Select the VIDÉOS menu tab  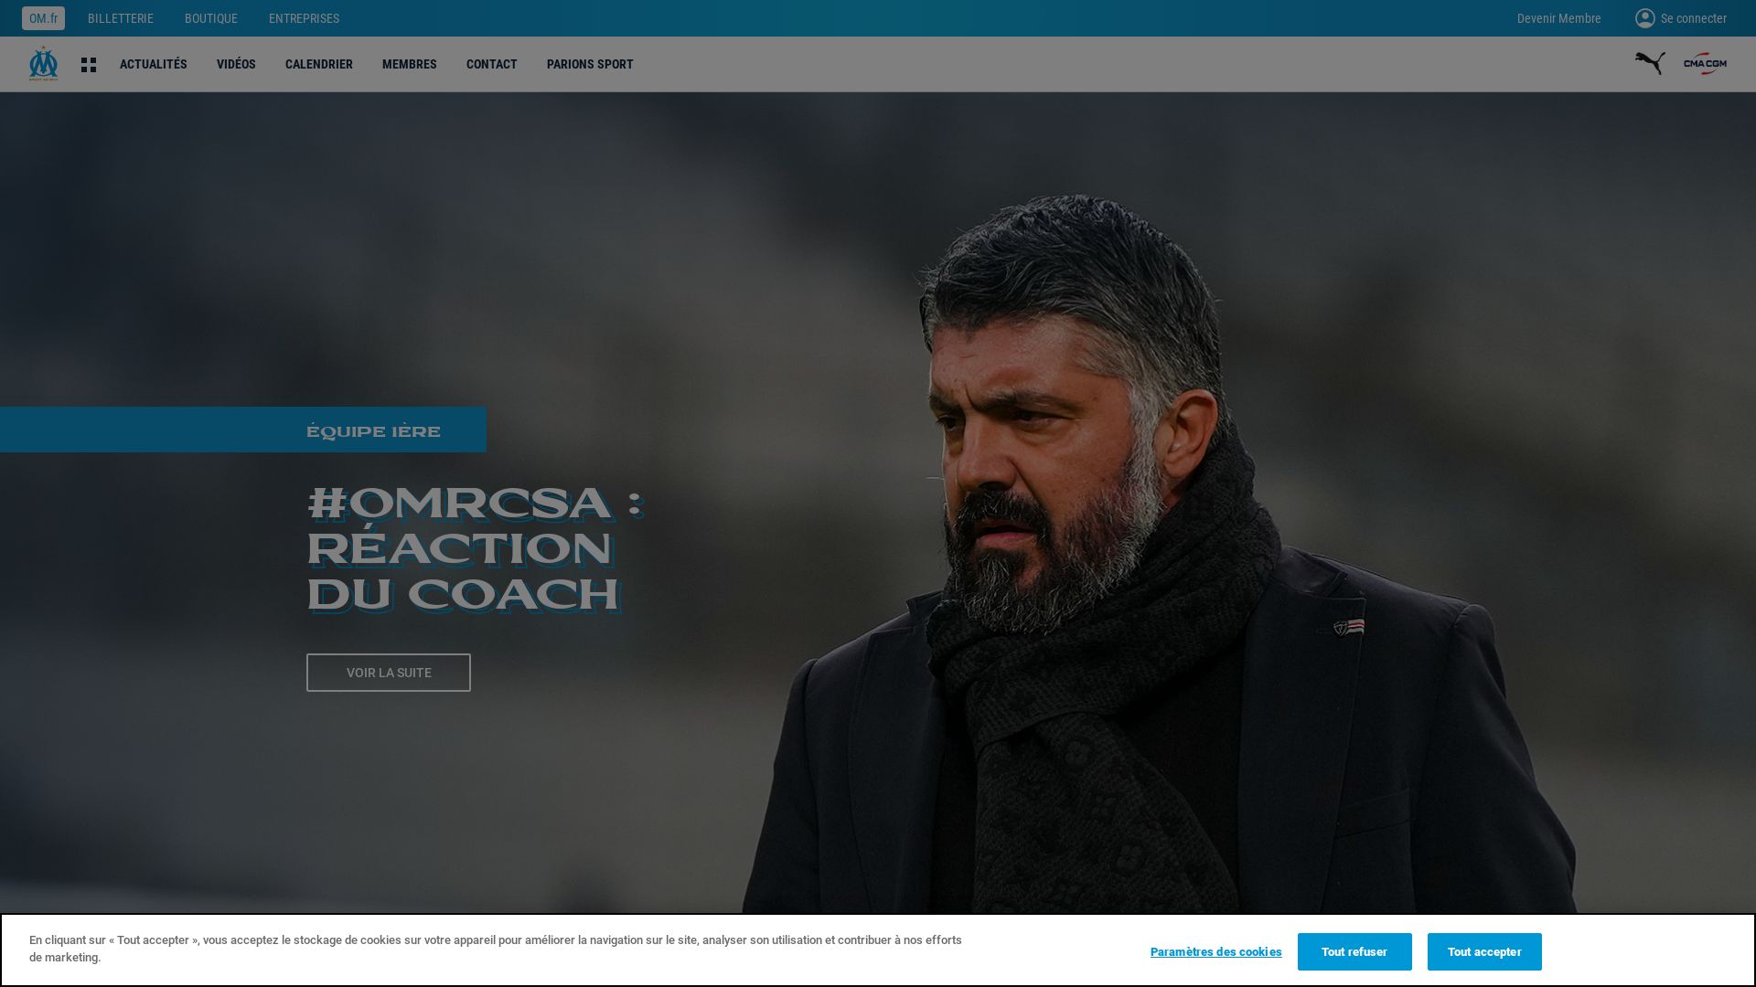point(236,63)
